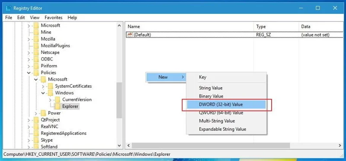Open the File menu
Image resolution: width=346 pixels, height=161 pixels.
click(9, 17)
